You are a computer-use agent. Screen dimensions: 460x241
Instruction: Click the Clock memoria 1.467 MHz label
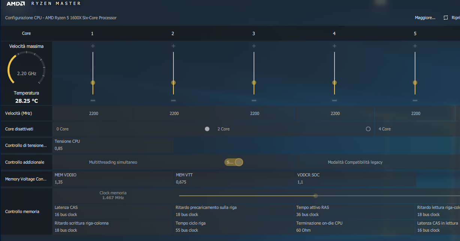tap(113, 195)
